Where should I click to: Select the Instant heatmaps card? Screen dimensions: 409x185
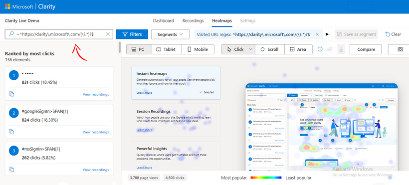tap(176, 82)
